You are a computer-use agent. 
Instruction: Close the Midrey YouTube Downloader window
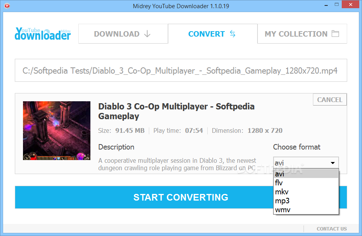pyautogui.click(x=350, y=5)
